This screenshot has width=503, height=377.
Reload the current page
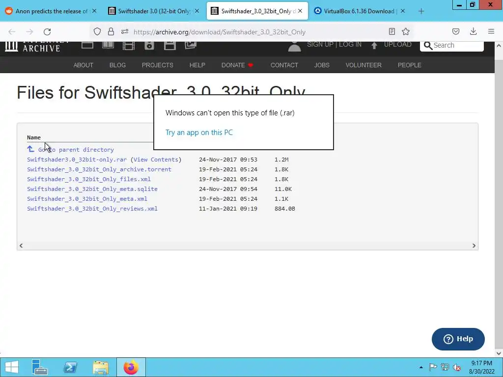[x=47, y=32]
